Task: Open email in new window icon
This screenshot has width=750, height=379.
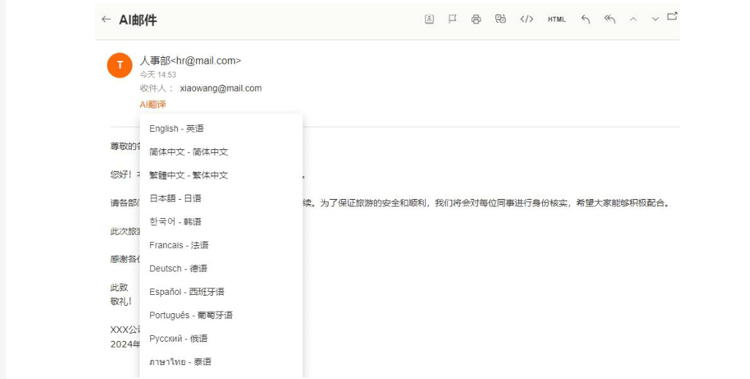Action: [x=672, y=16]
